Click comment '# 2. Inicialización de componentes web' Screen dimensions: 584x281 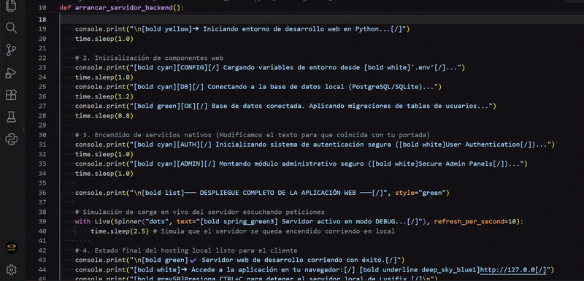tap(149, 58)
